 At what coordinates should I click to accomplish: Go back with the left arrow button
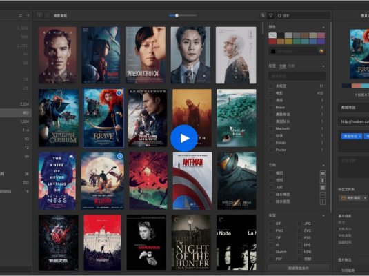pyautogui.click(x=39, y=15)
